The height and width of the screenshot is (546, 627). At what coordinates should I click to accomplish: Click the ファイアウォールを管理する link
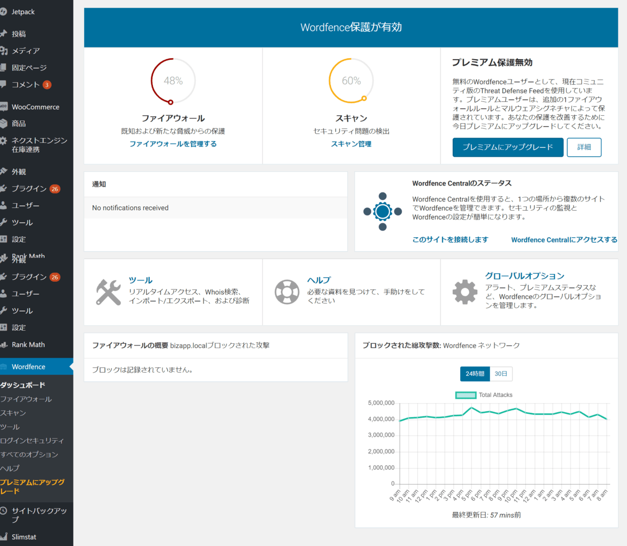[173, 144]
